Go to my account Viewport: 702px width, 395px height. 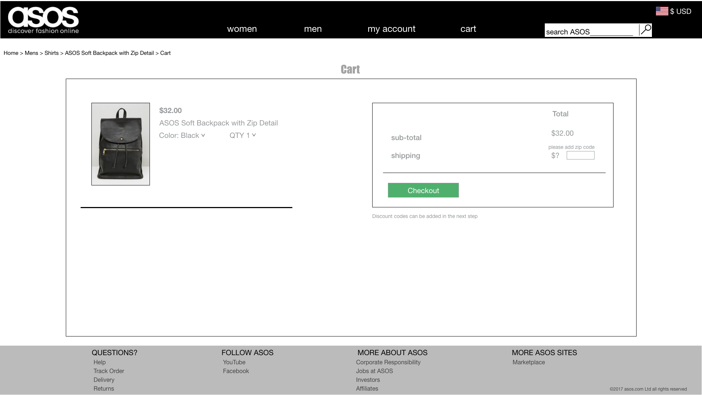pos(391,29)
